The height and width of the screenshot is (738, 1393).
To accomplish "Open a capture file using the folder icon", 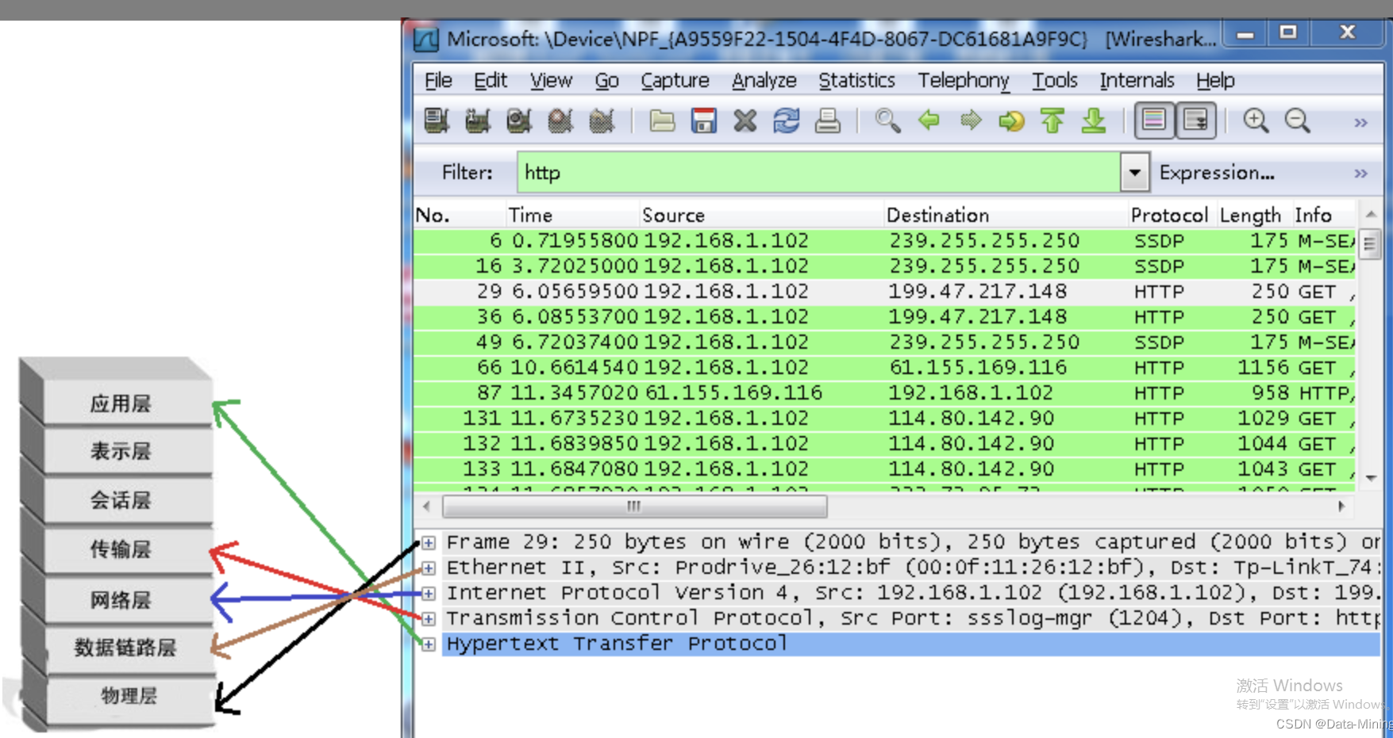I will [x=664, y=120].
